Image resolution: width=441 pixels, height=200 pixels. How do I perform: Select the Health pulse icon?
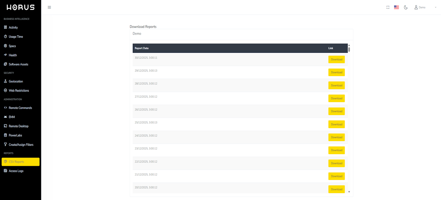click(6, 55)
